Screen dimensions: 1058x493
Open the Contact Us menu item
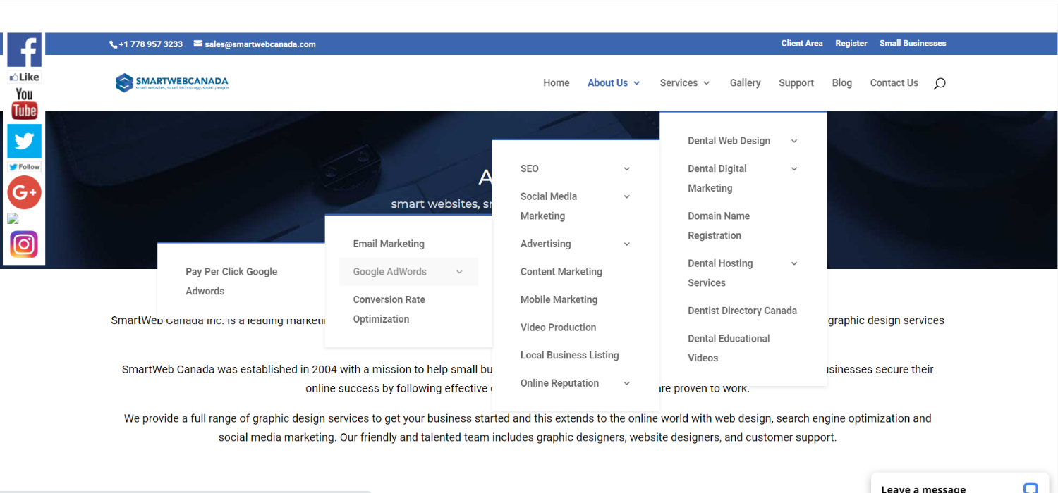click(894, 83)
